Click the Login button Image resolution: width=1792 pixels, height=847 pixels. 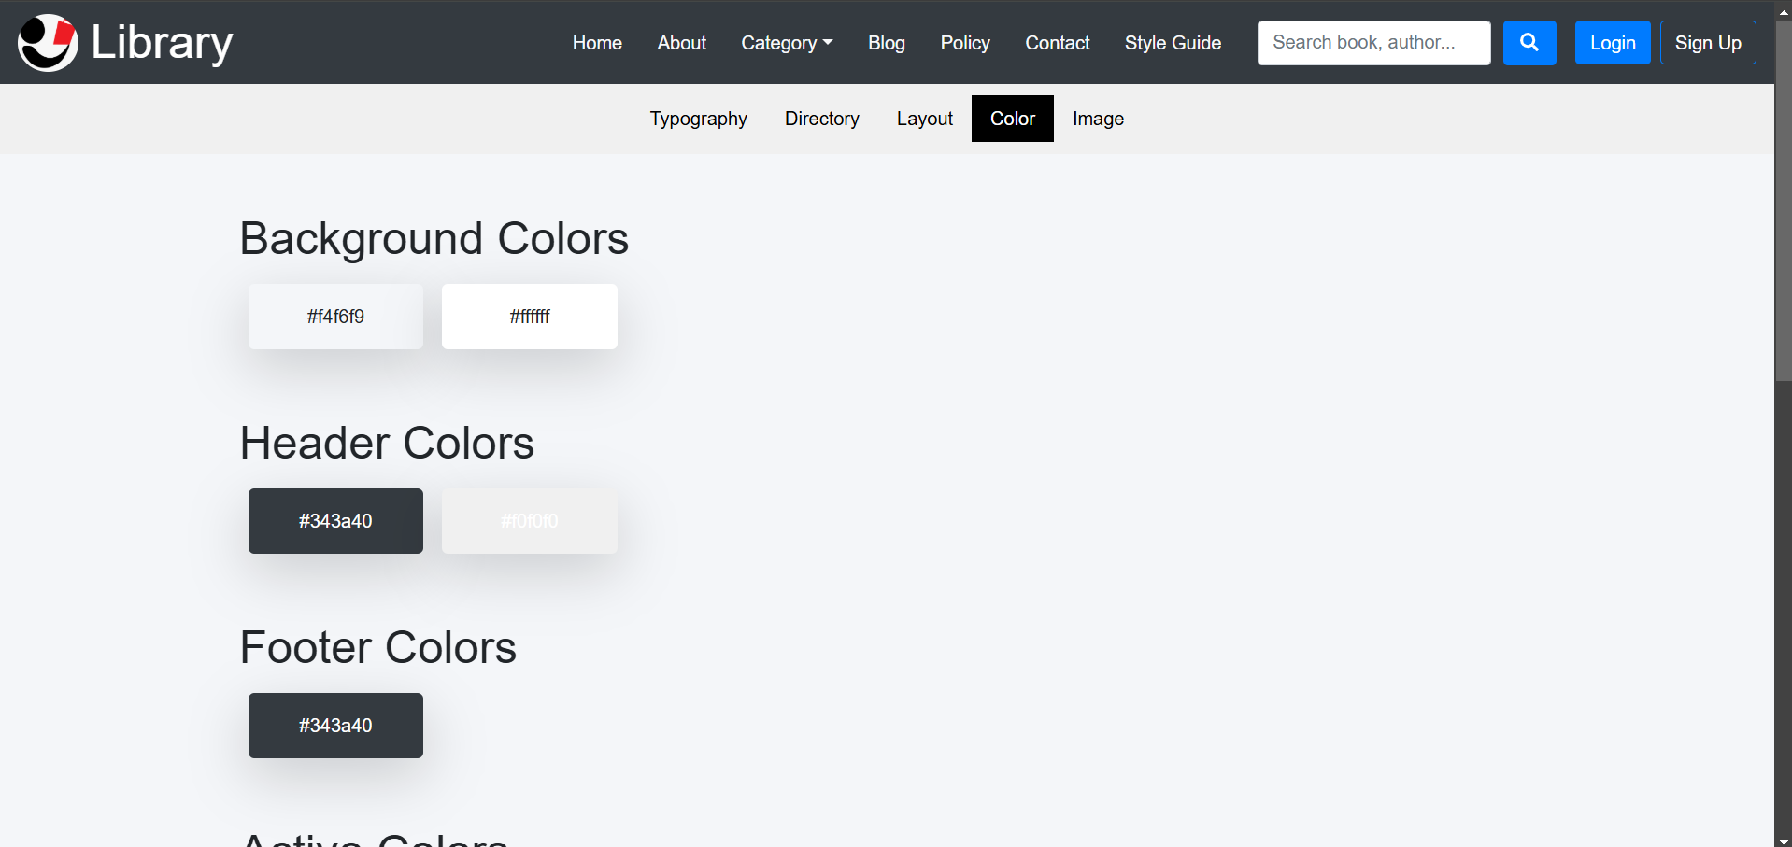click(1612, 43)
